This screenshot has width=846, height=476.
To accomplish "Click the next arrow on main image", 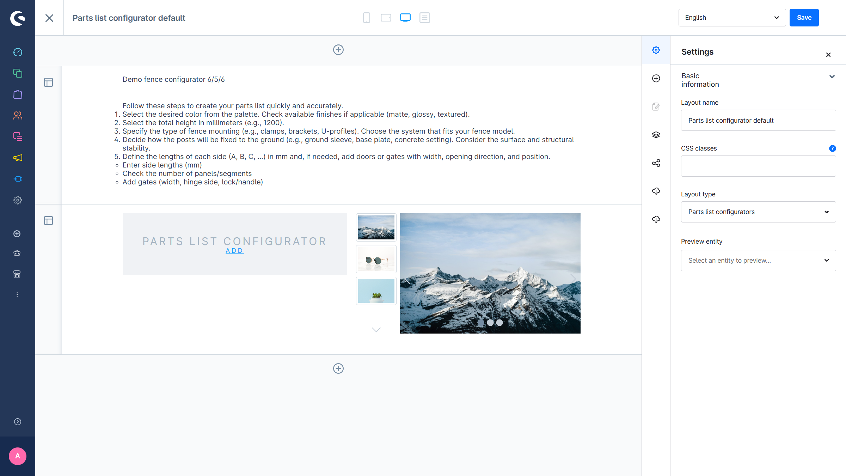I will pyautogui.click(x=573, y=279).
